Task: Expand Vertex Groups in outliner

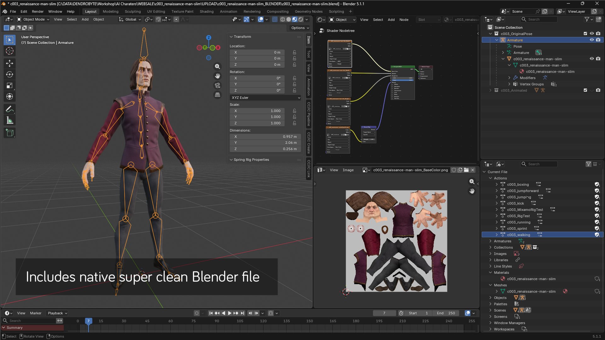Action: click(509, 84)
